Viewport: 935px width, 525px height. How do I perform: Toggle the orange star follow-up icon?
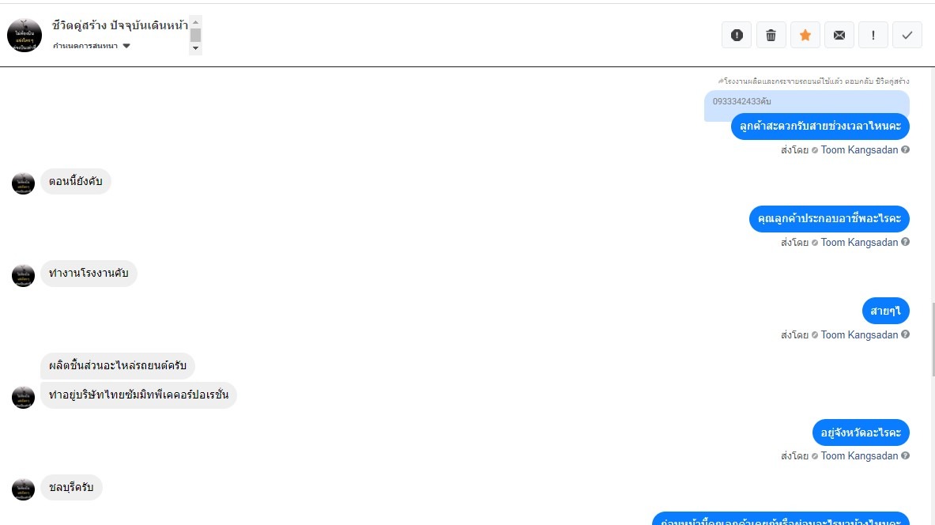805,36
